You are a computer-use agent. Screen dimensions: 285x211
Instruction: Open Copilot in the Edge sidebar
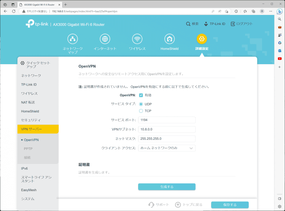coord(280,11)
